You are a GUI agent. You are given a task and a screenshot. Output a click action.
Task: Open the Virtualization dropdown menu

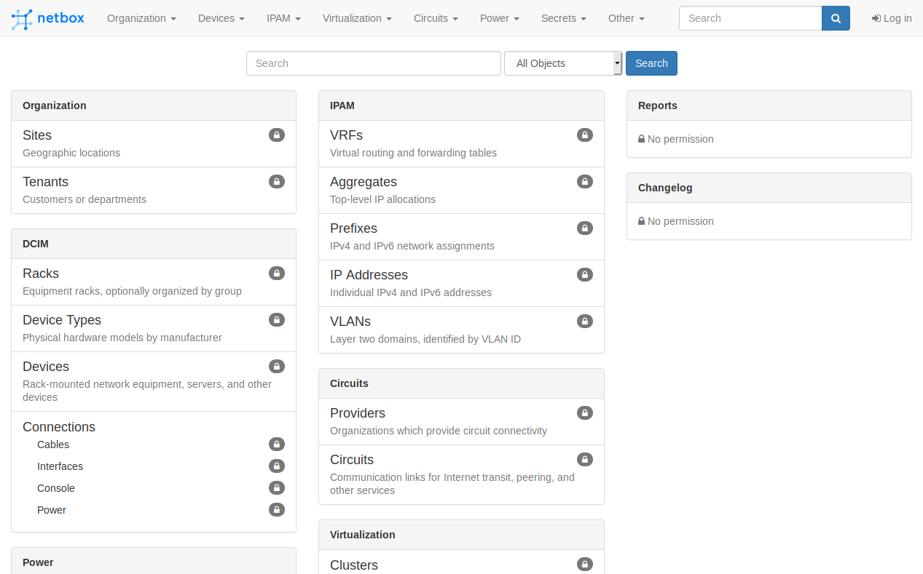tap(357, 18)
